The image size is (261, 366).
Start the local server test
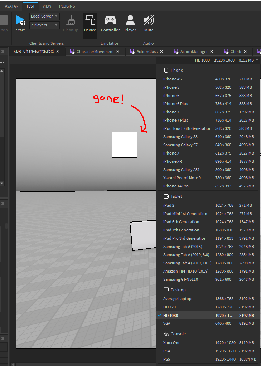(x=20, y=24)
